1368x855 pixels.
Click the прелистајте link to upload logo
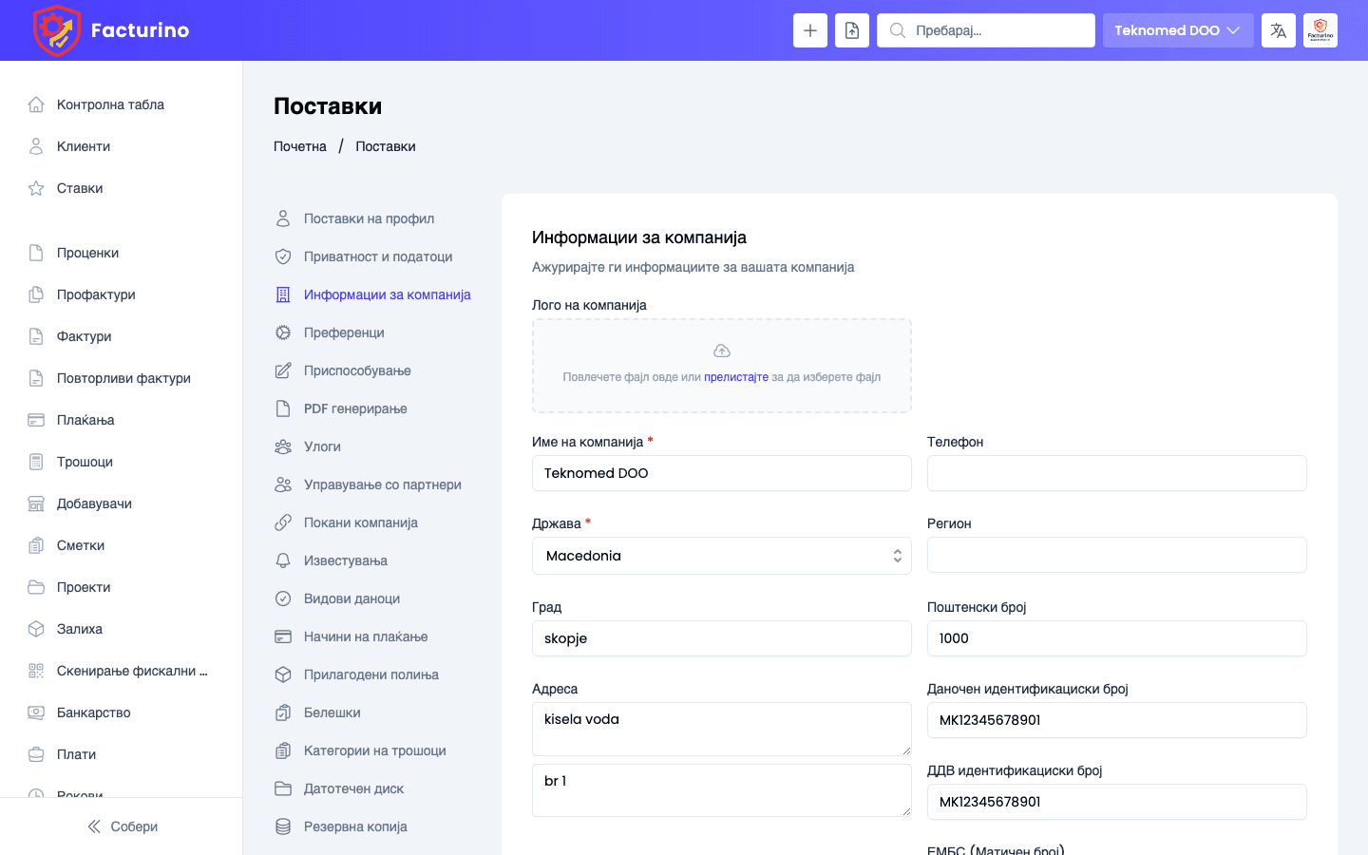pos(736,376)
